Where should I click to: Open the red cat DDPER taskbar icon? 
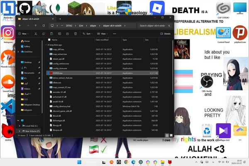(170, 162)
